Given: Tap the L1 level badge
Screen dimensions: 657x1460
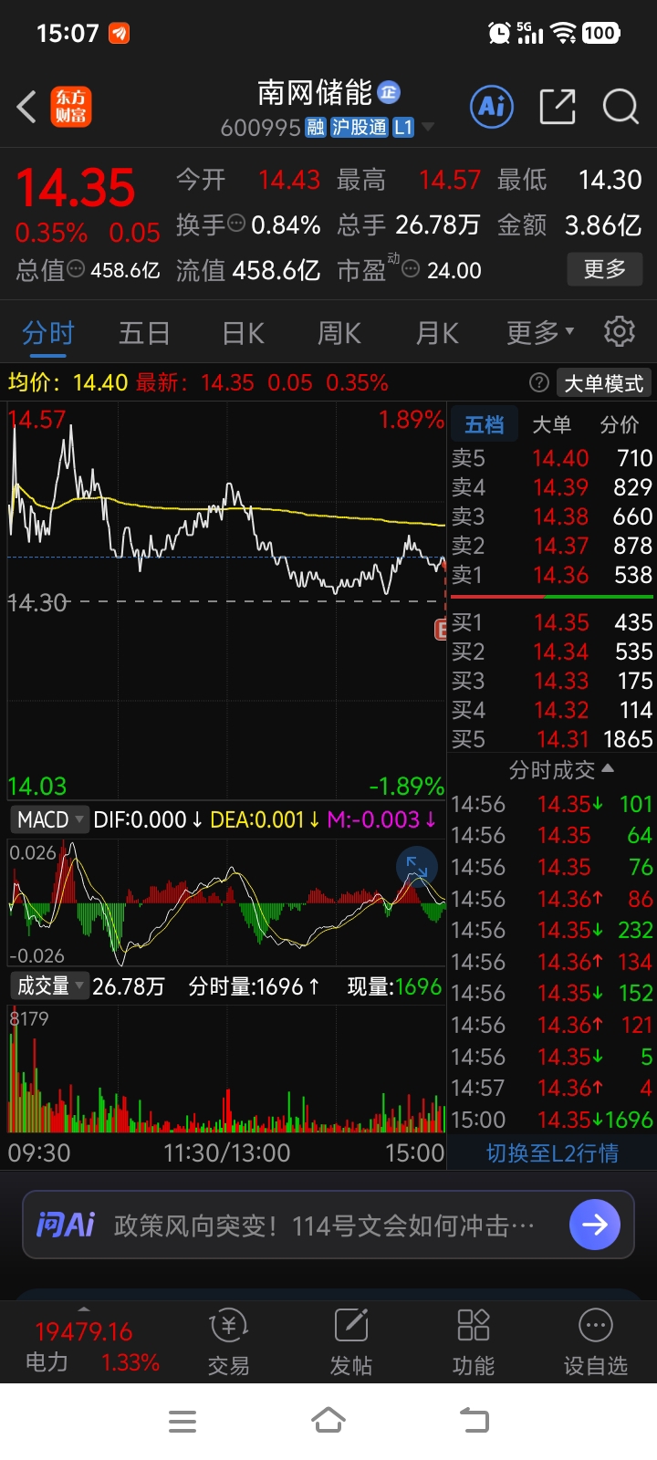Looking at the screenshot, I should coord(403,128).
